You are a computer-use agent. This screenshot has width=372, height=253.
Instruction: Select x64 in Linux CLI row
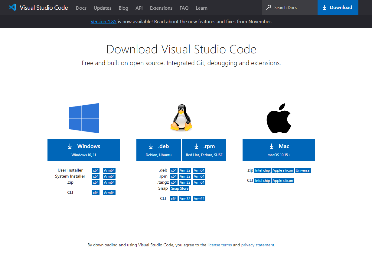pyautogui.click(x=174, y=199)
